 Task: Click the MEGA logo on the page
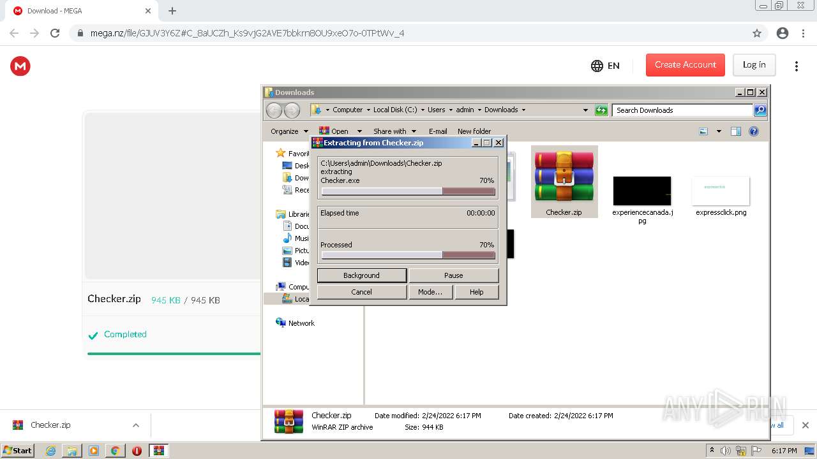(x=20, y=66)
